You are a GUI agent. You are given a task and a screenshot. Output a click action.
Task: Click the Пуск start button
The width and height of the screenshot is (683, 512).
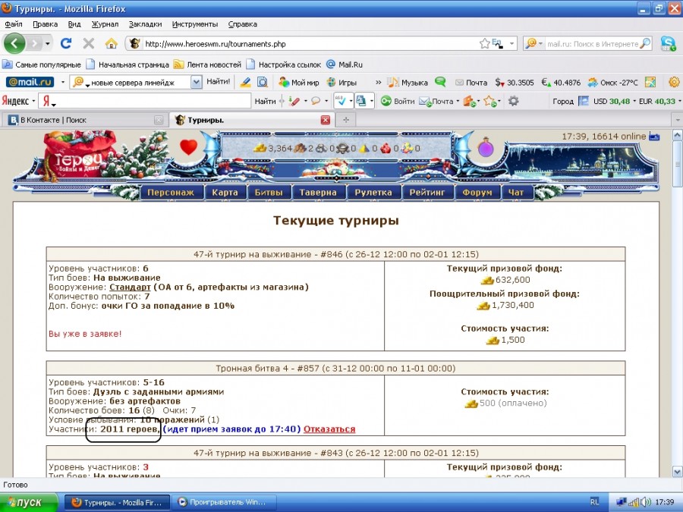click(29, 502)
